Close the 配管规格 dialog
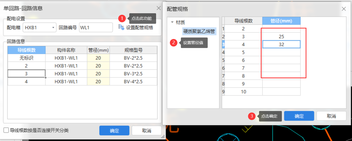The width and height of the screenshot is (352, 141). coord(344,9)
